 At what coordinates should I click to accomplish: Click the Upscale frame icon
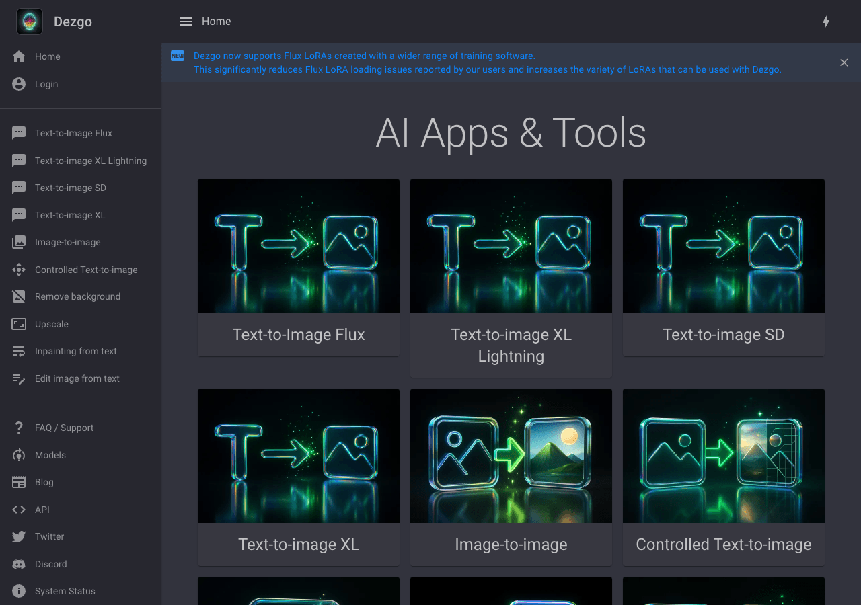tap(19, 324)
